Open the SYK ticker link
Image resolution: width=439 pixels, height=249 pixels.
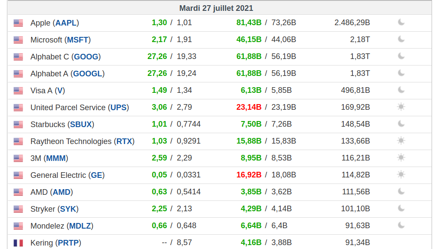(x=68, y=209)
